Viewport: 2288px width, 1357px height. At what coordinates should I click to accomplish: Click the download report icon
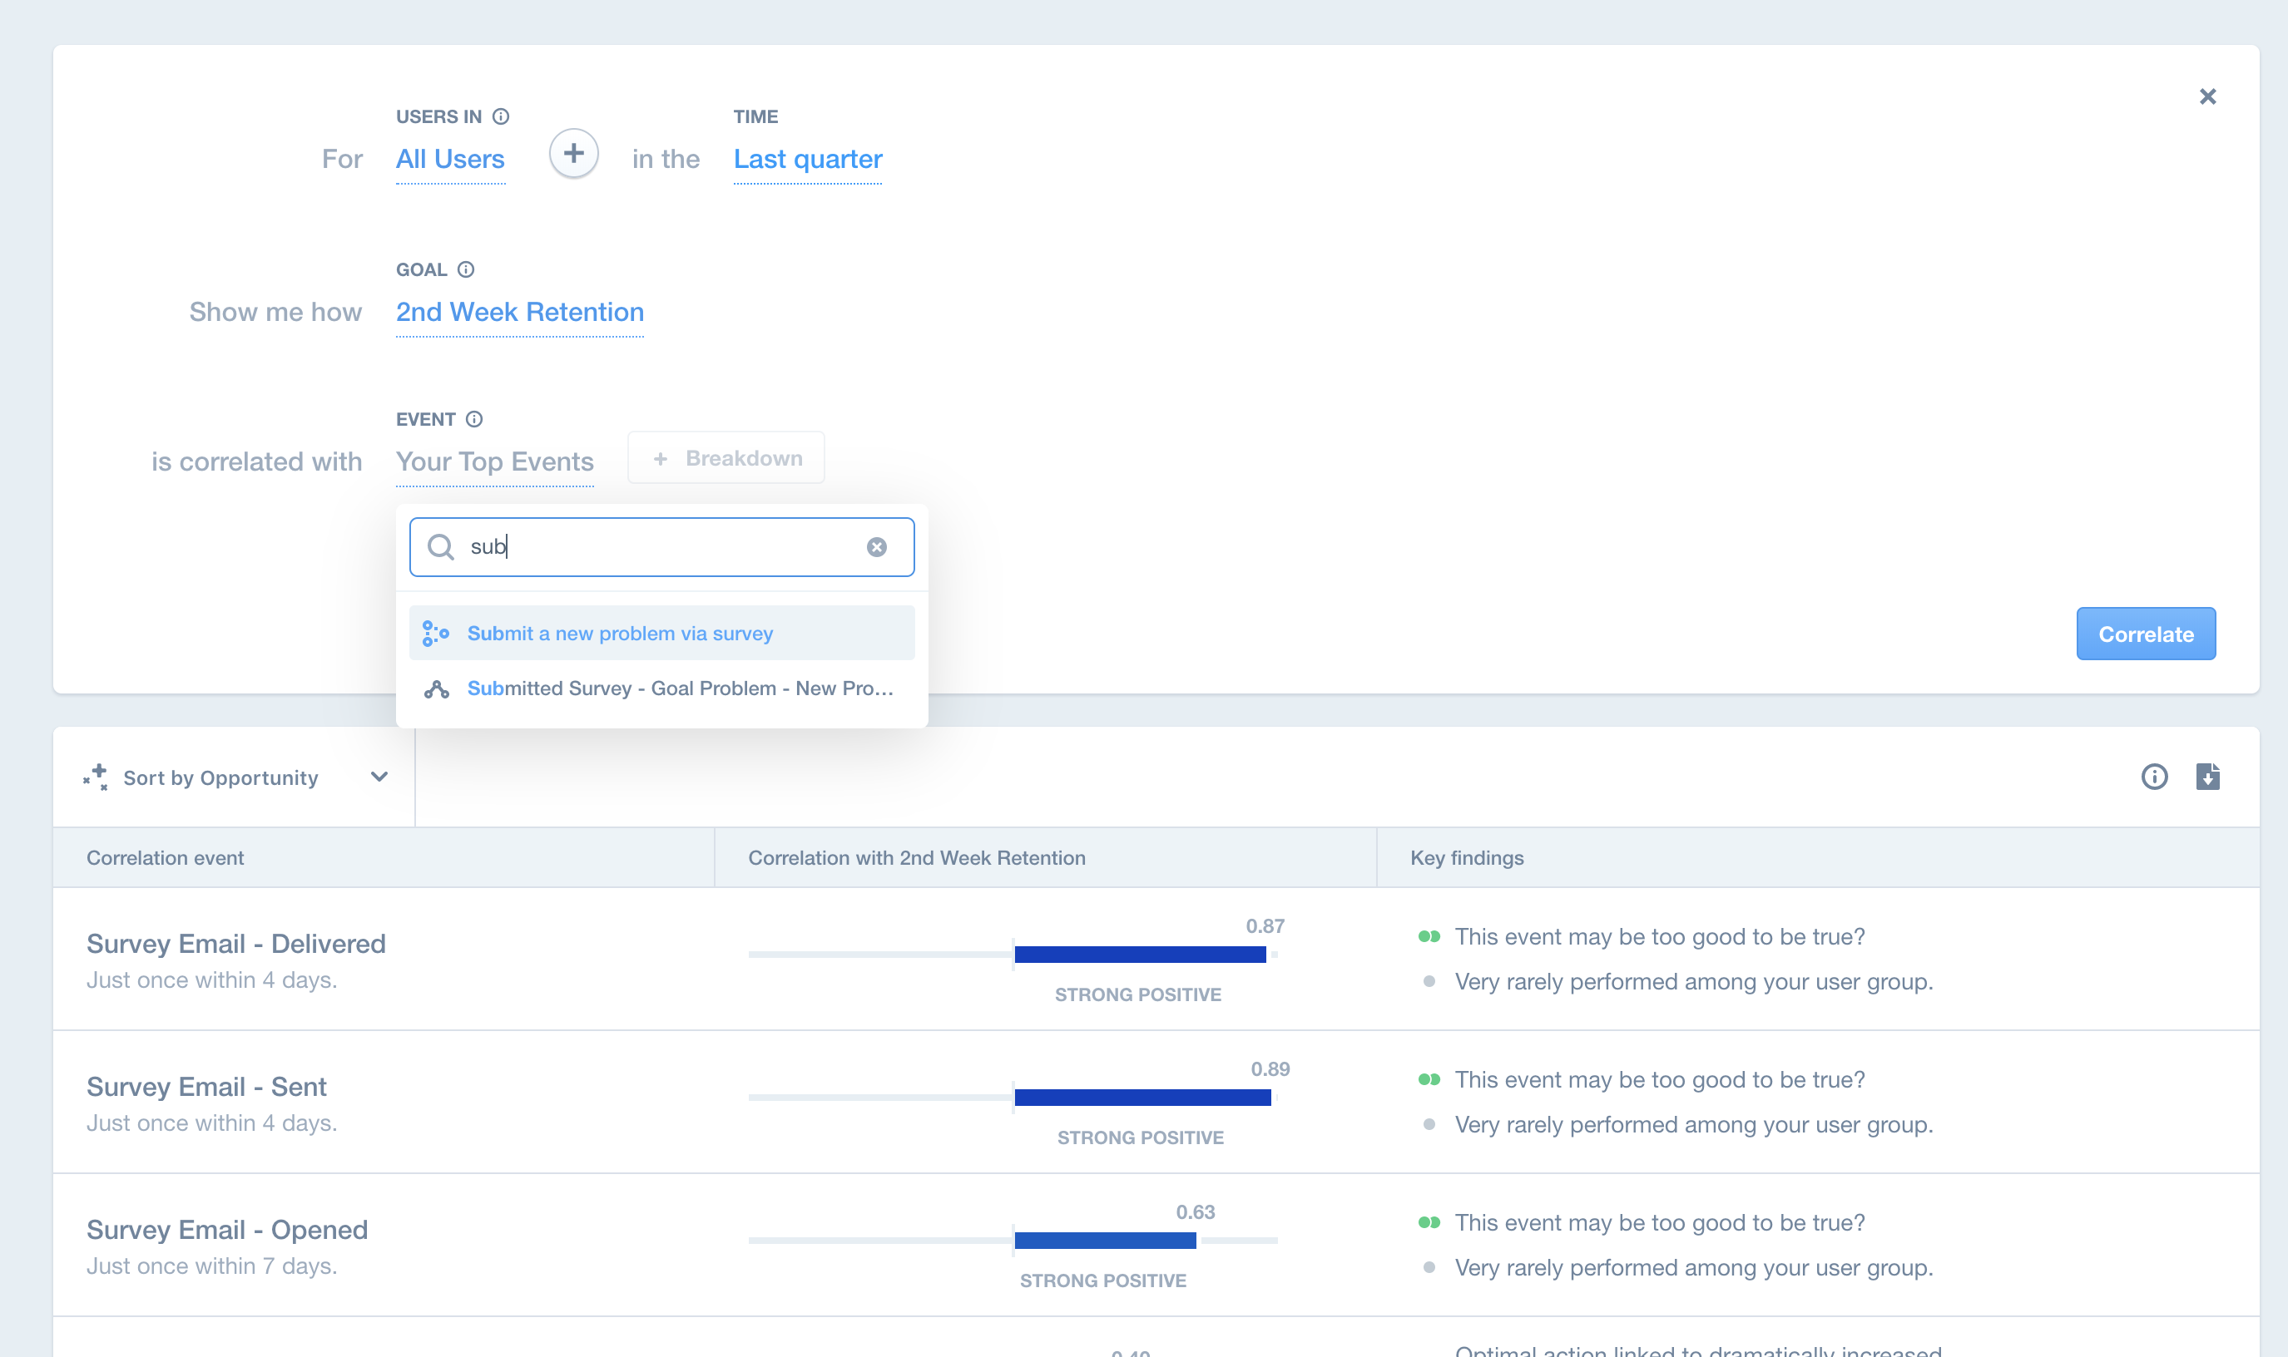pyautogui.click(x=2207, y=777)
